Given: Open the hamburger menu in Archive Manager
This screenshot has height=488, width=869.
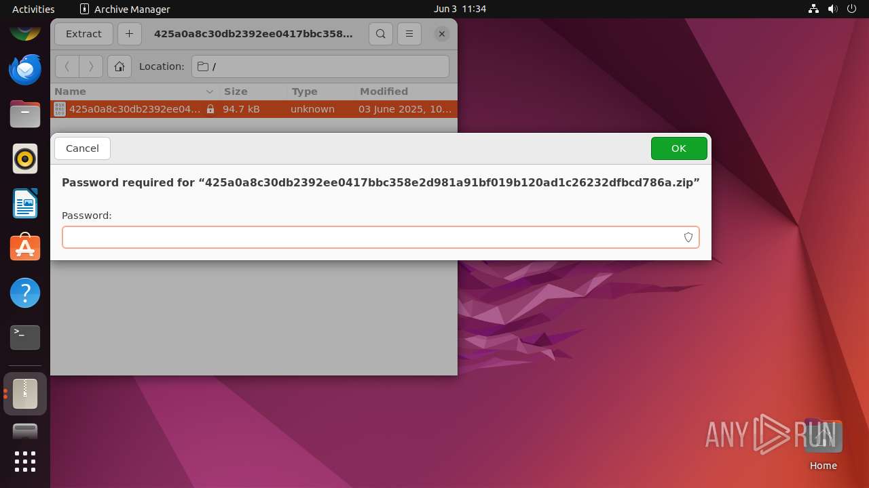Looking at the screenshot, I should click(x=409, y=34).
